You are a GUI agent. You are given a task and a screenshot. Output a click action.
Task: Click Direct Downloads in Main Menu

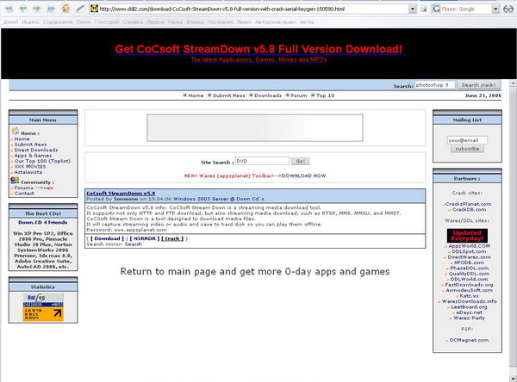coord(36,150)
